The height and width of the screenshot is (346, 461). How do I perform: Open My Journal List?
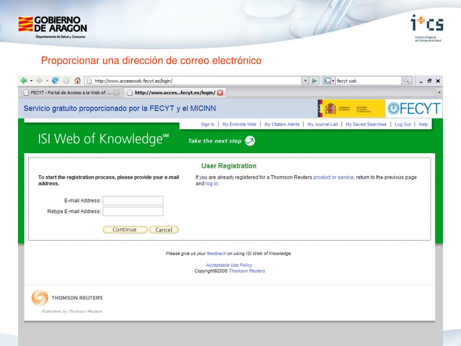pyautogui.click(x=322, y=124)
